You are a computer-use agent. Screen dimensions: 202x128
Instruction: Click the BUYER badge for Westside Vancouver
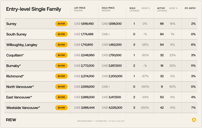pos(61,108)
